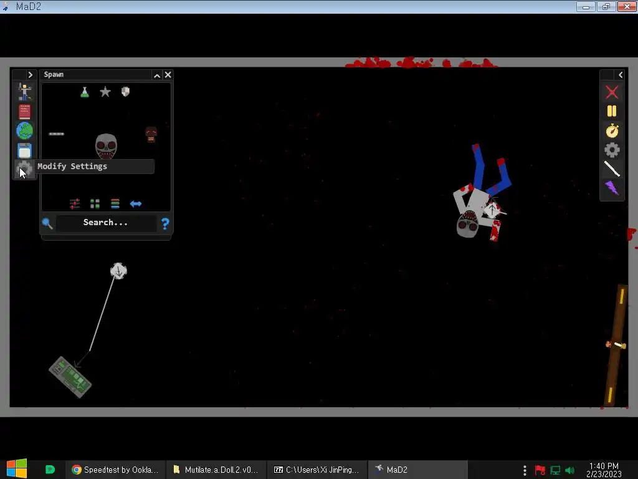This screenshot has width=638, height=479.
Task: Pause the simulation with yellow pause button
Action: tap(612, 111)
